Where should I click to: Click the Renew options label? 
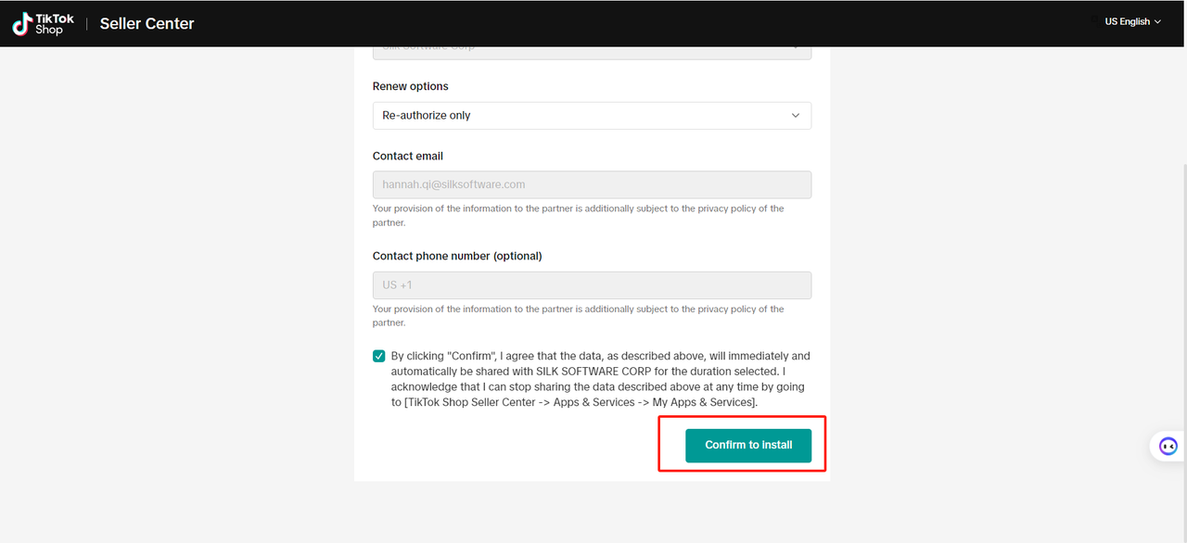410,86
